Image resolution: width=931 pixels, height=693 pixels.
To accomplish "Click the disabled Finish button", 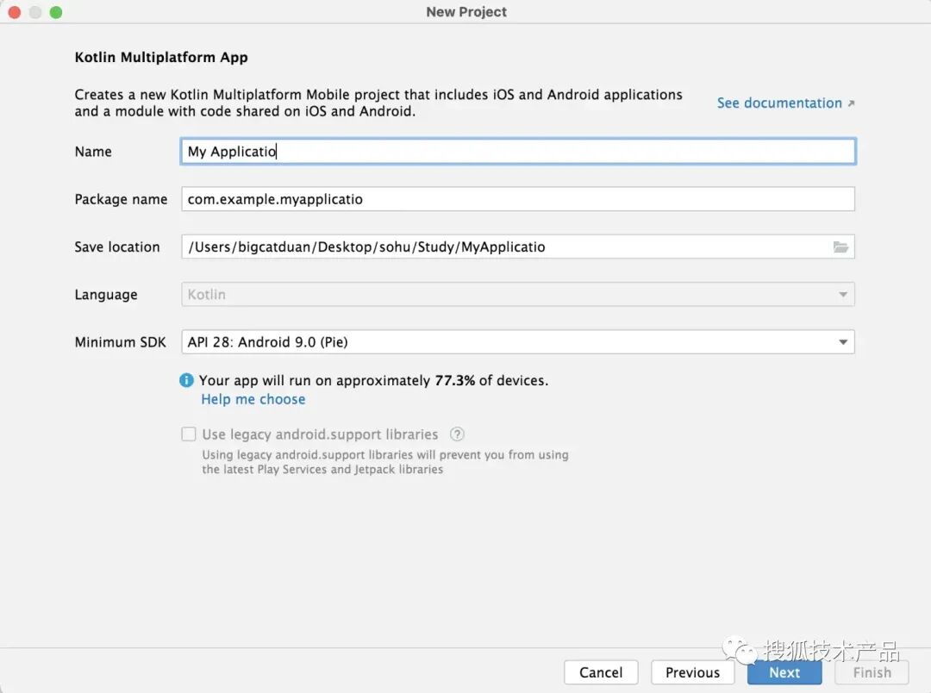I will [872, 672].
